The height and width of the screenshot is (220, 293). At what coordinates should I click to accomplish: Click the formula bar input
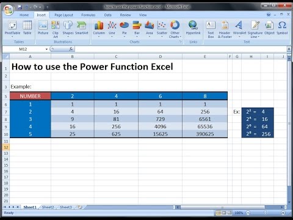[x=181, y=49]
